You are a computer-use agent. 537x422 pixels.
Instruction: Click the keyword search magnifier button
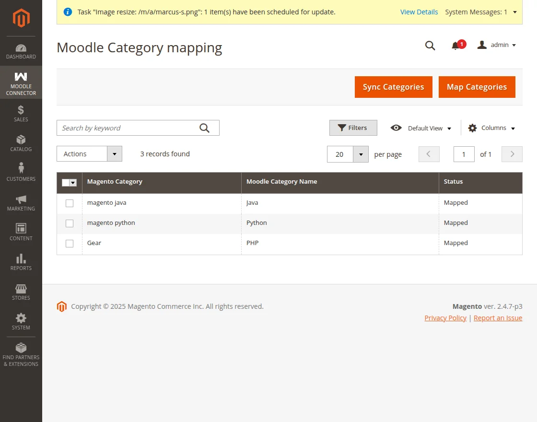click(x=204, y=128)
